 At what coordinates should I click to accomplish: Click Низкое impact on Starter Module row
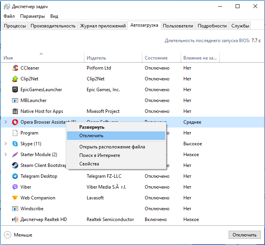[191, 155]
